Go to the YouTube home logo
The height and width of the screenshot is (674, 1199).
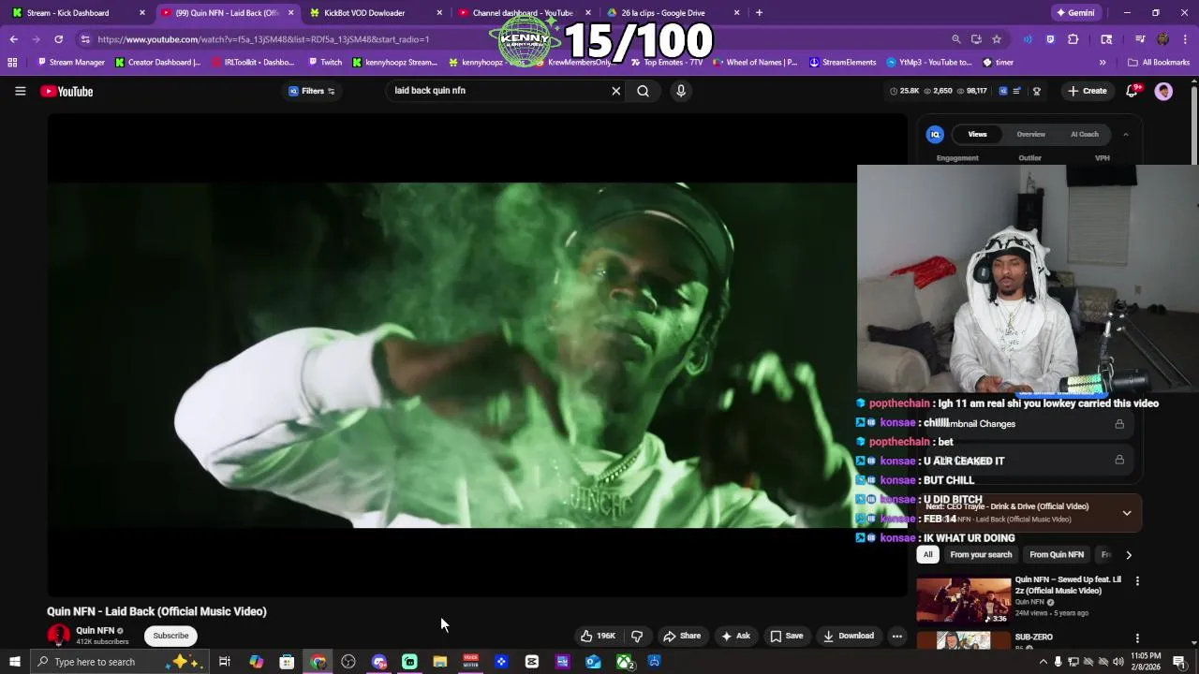point(67,91)
